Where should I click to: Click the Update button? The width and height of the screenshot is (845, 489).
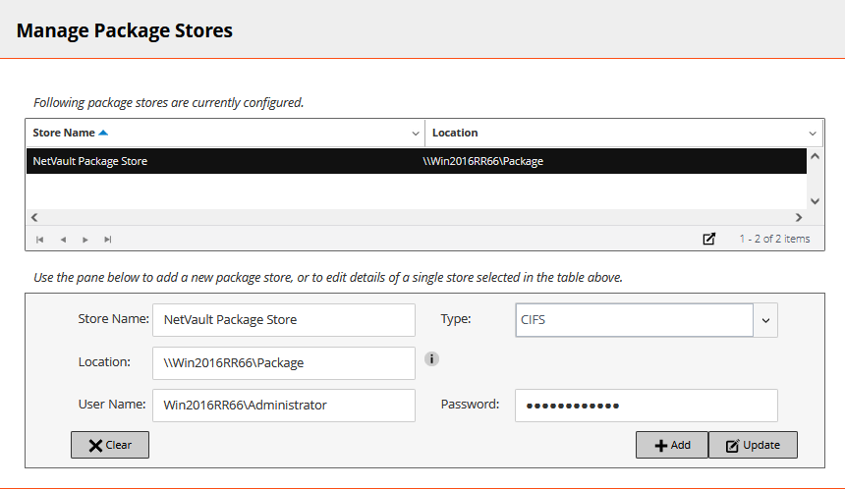click(753, 445)
